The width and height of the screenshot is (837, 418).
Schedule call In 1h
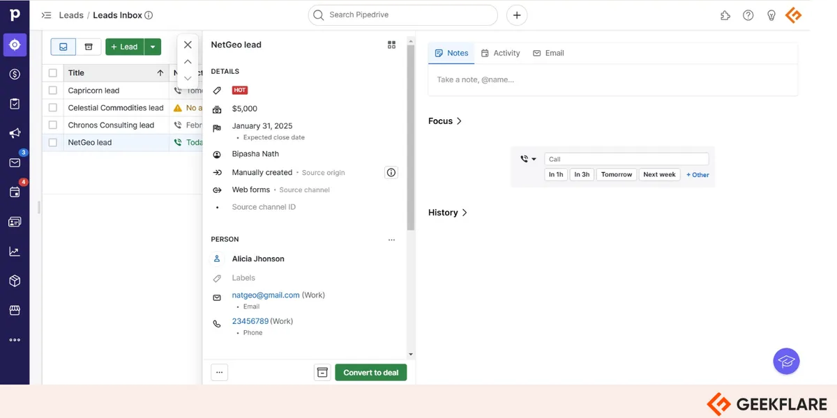tap(556, 174)
